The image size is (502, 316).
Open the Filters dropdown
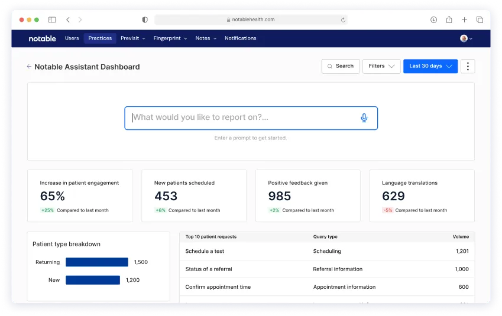(381, 66)
